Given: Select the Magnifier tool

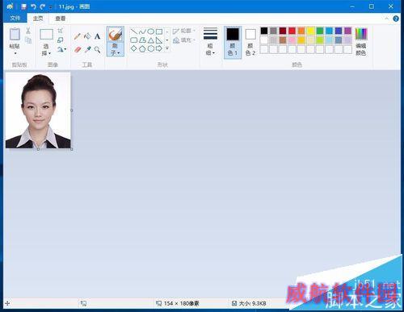Looking at the screenshot, I should (x=97, y=49).
